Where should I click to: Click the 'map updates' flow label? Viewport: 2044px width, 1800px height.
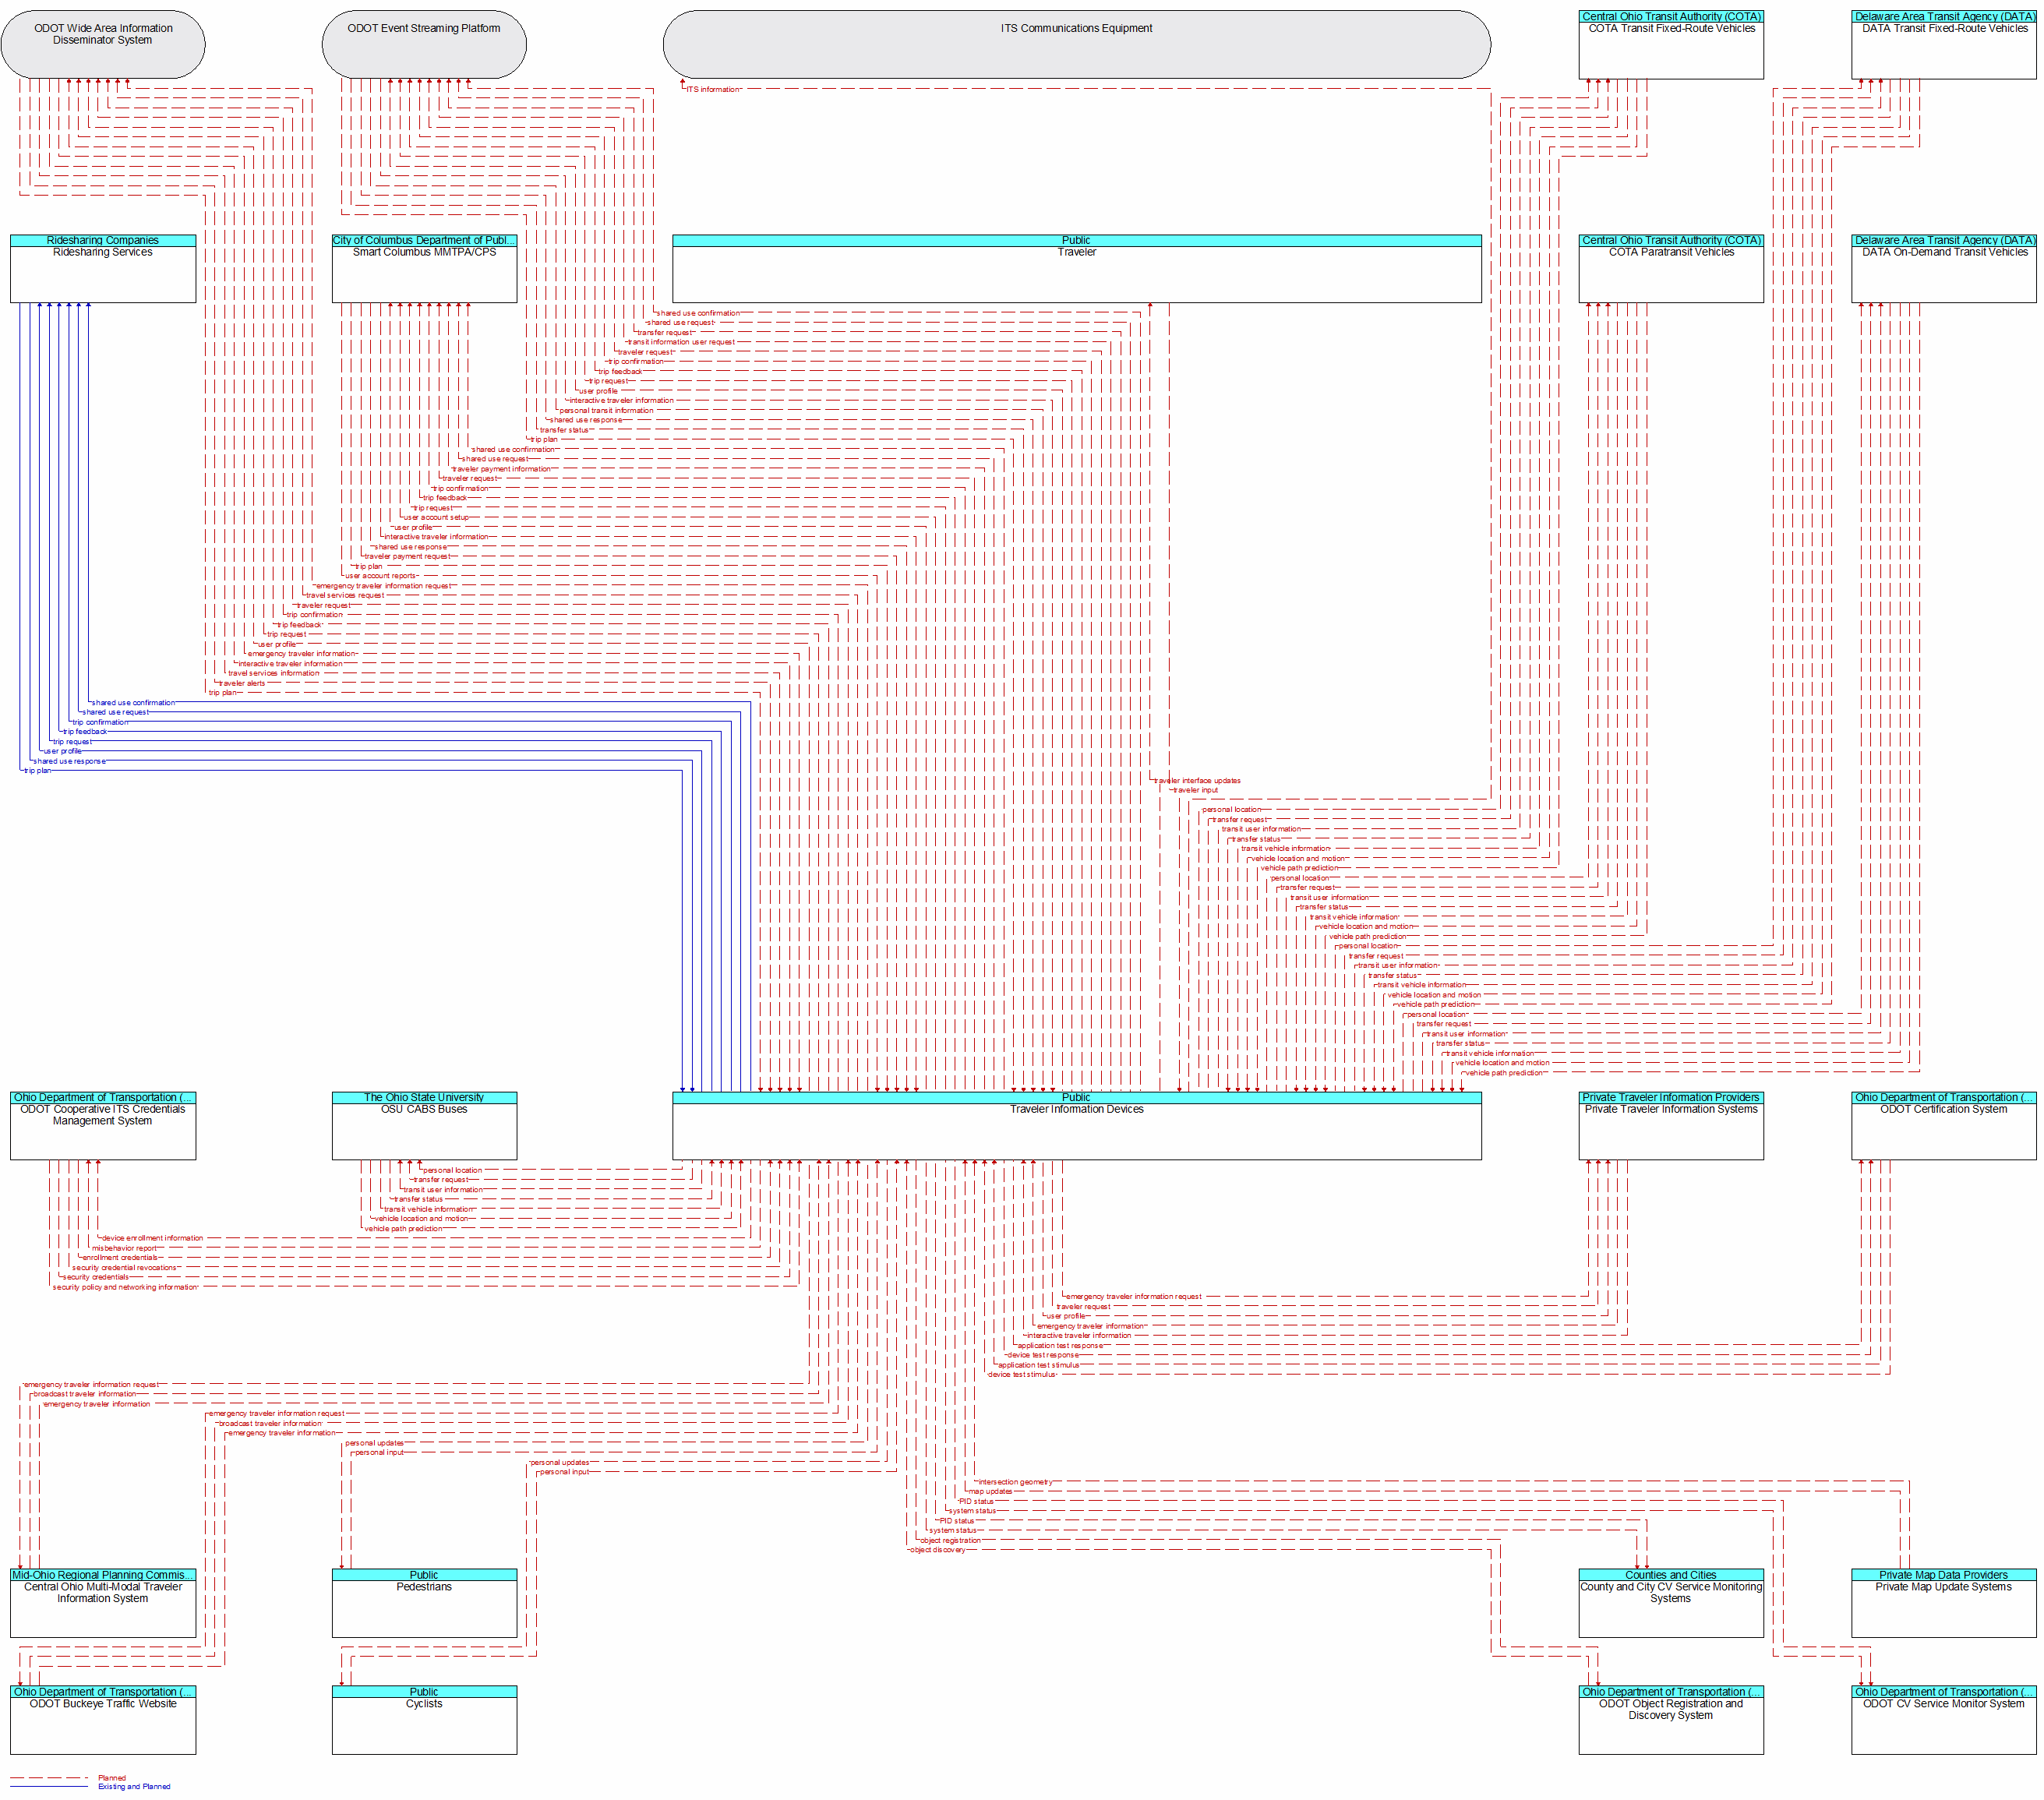click(x=991, y=1492)
